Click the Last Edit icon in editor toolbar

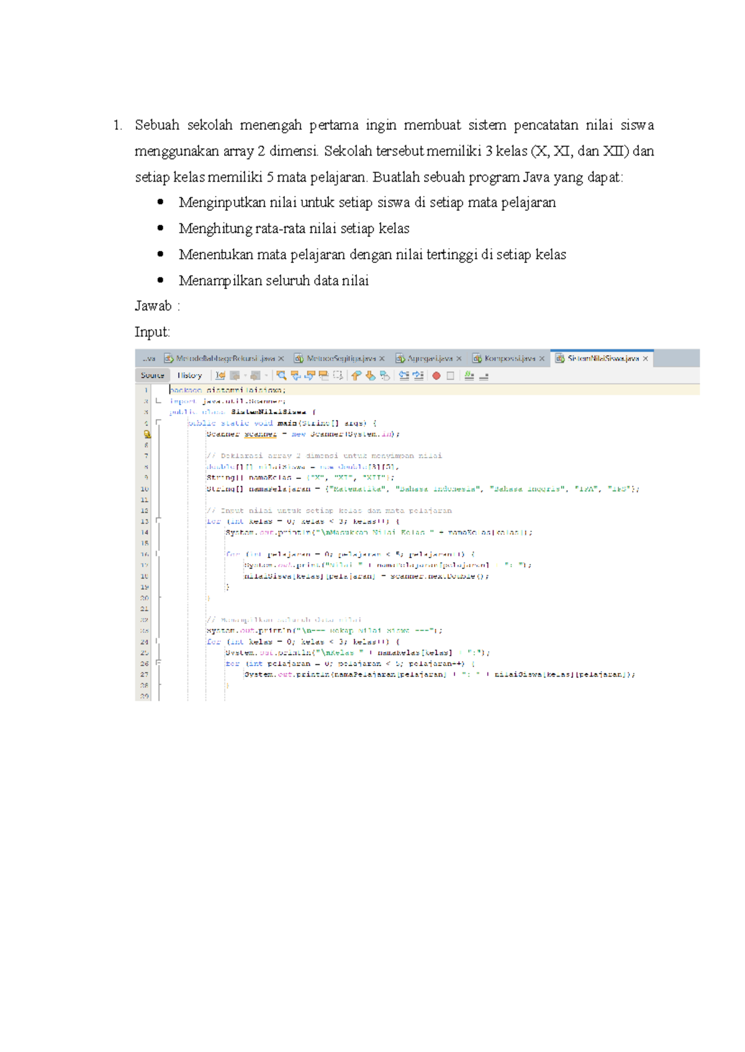point(220,375)
